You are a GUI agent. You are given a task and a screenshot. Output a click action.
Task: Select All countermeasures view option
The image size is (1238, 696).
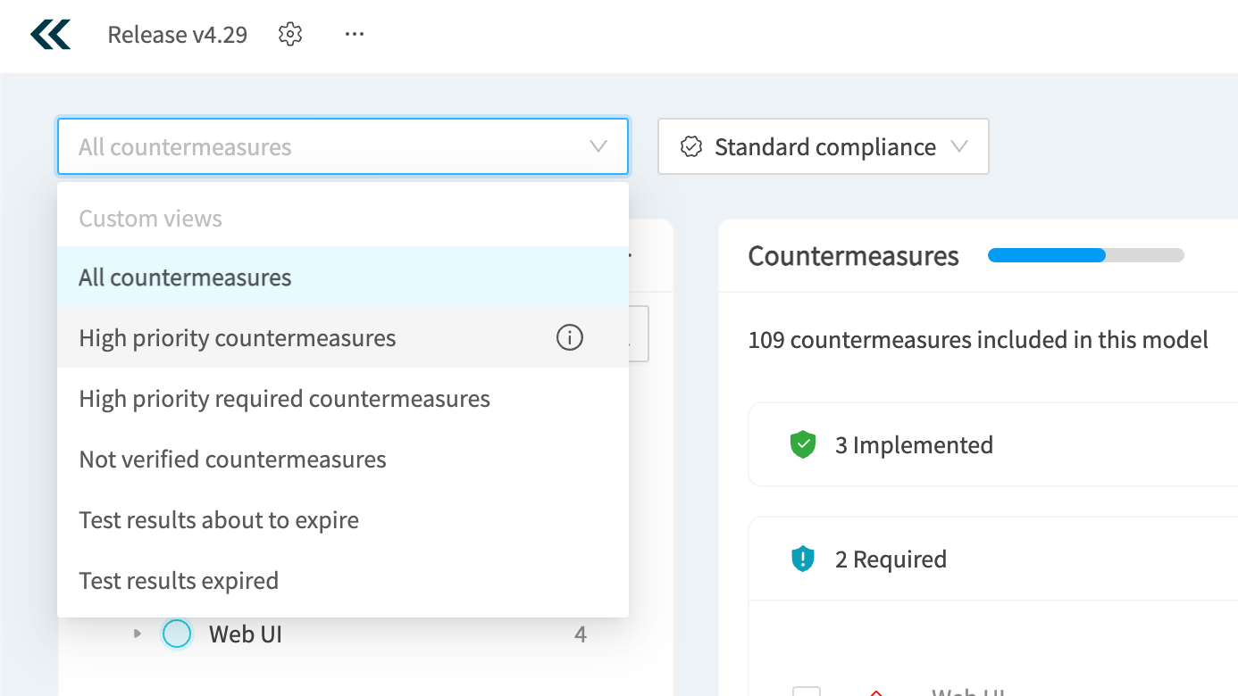343,278
